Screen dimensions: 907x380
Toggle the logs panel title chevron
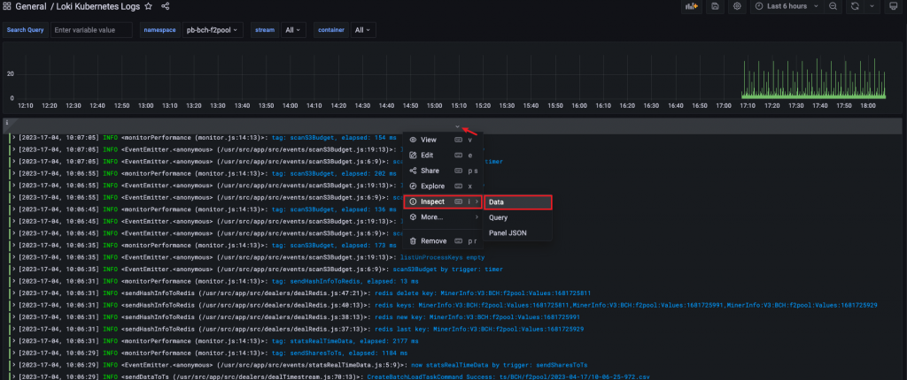coord(458,125)
